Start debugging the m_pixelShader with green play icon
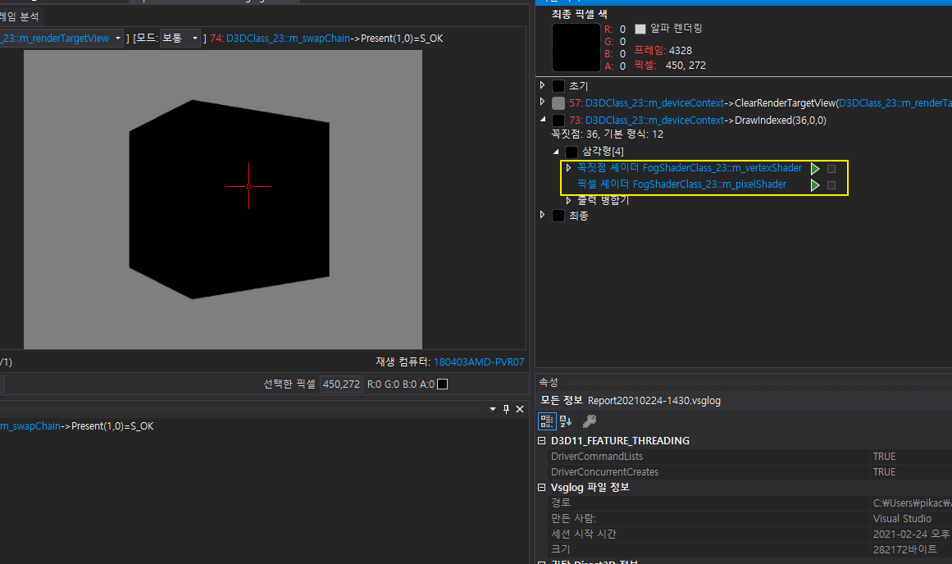 point(815,185)
